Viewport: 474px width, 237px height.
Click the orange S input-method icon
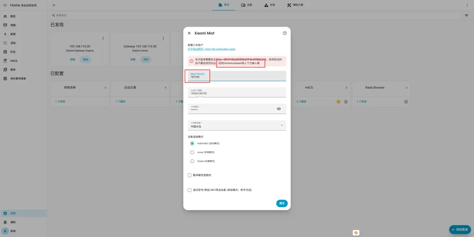(356, 233)
